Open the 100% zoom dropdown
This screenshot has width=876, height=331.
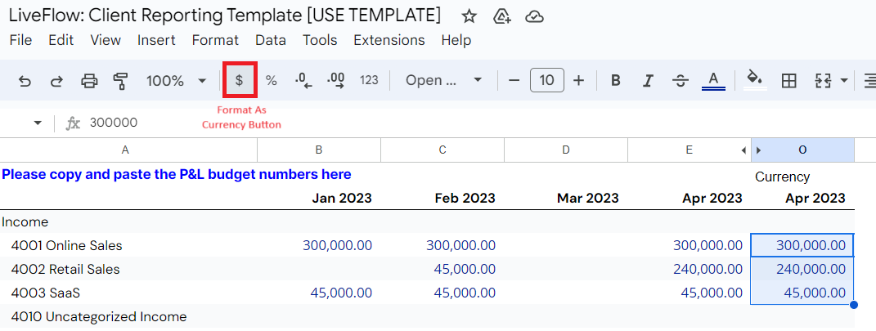(177, 81)
